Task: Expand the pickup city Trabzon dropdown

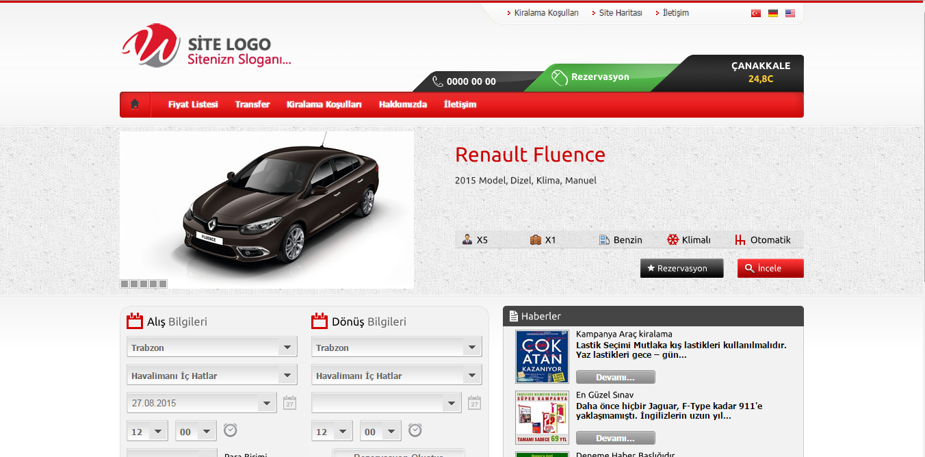Action: click(x=212, y=348)
